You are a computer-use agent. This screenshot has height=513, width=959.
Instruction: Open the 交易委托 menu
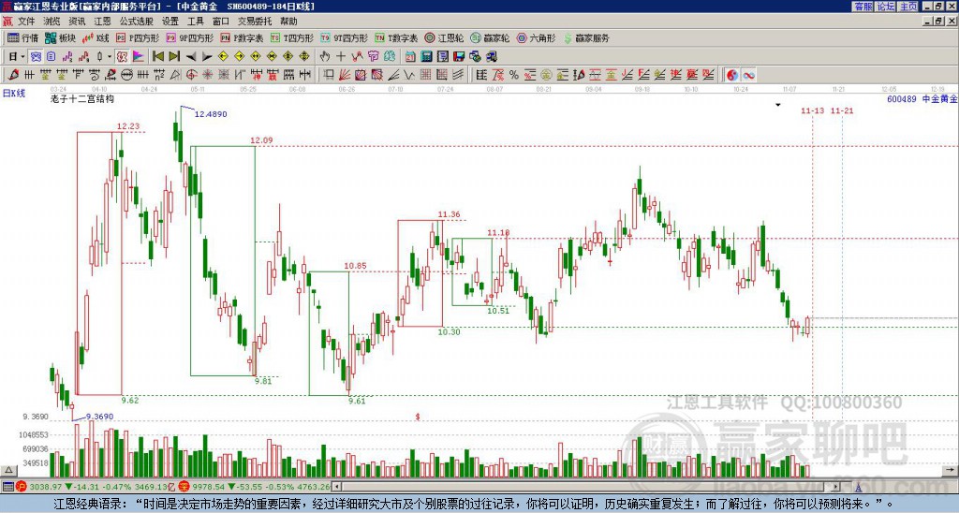pos(255,22)
